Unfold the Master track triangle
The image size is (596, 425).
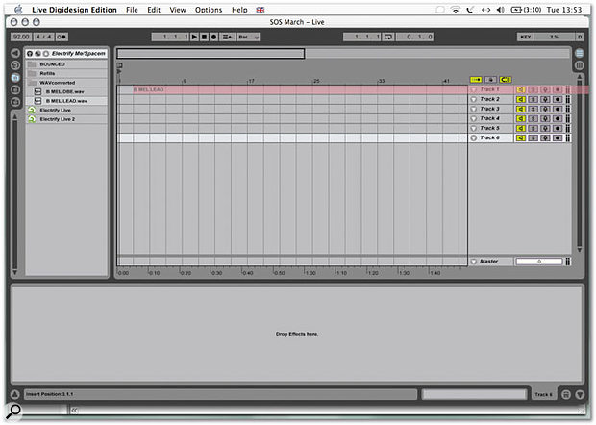(x=474, y=262)
